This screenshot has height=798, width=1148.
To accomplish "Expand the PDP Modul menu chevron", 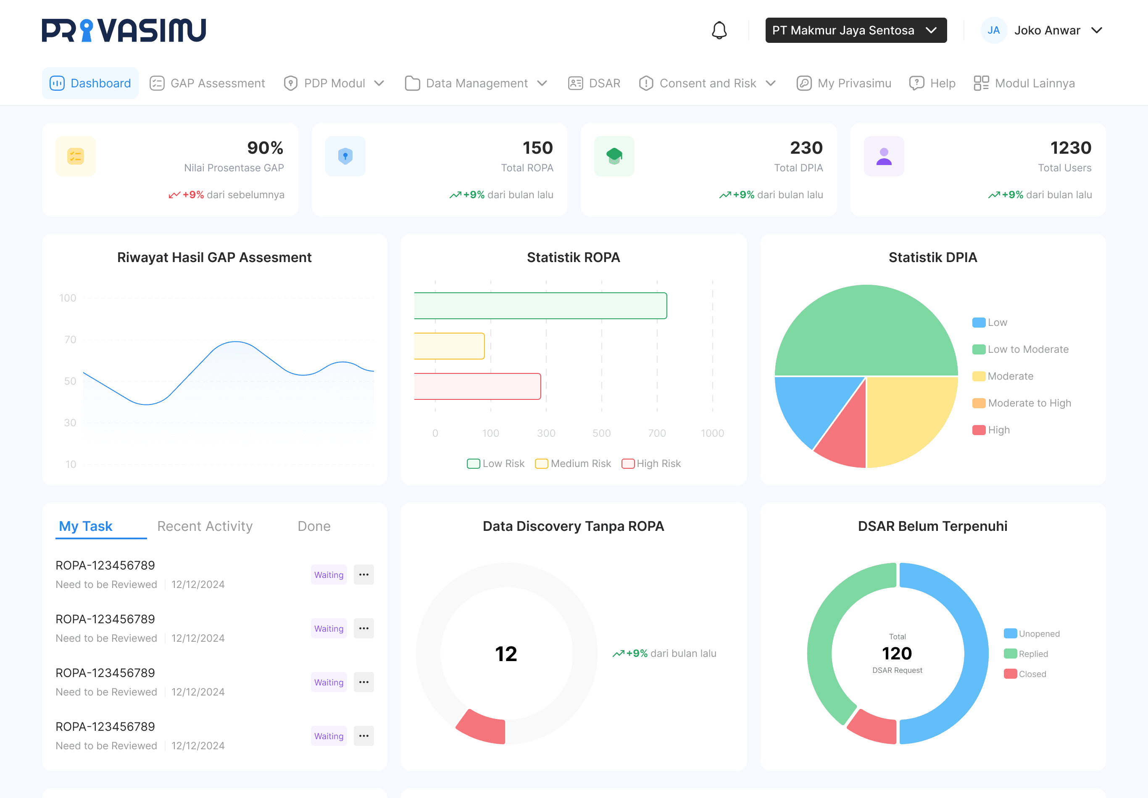I will [x=379, y=83].
